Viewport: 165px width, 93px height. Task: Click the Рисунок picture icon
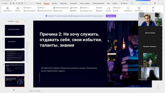(x=24, y=8)
